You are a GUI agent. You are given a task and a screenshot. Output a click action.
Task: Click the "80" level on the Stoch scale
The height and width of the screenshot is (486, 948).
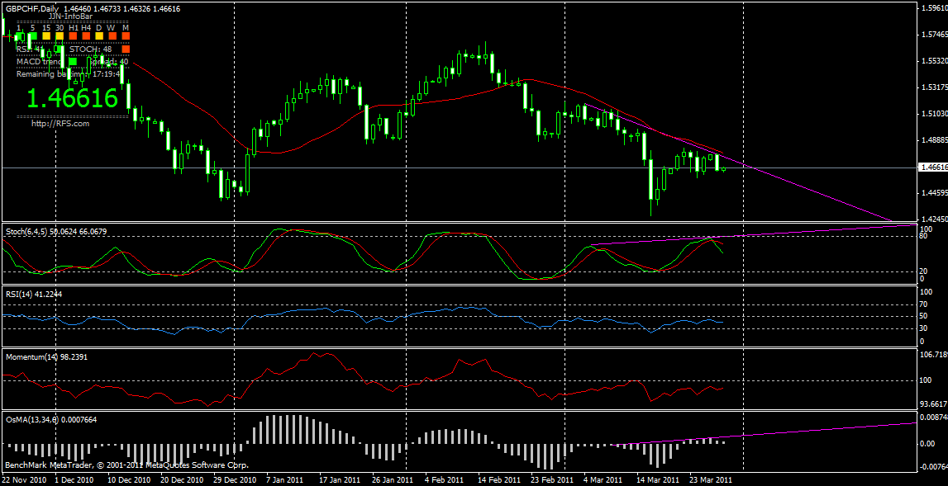[x=925, y=236]
